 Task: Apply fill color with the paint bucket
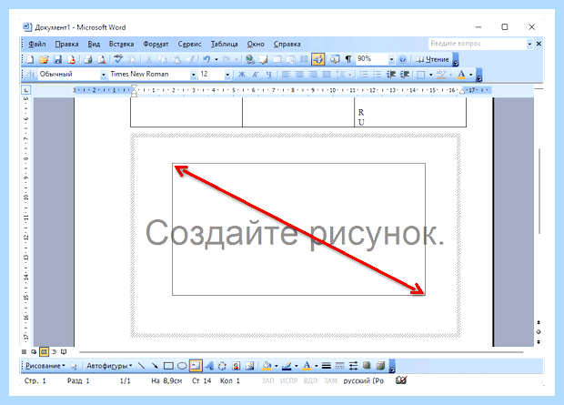267,366
